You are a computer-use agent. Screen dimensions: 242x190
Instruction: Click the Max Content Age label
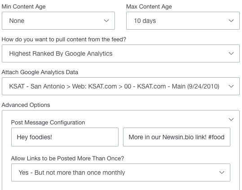(x=149, y=7)
